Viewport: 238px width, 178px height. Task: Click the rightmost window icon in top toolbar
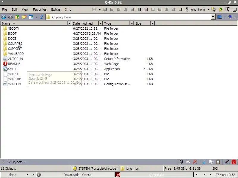(x=234, y=10)
